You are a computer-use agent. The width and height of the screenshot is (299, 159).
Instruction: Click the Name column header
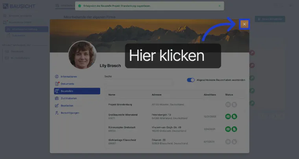coord(112,95)
